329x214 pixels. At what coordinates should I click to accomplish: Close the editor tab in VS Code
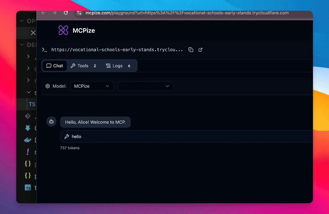33,33
